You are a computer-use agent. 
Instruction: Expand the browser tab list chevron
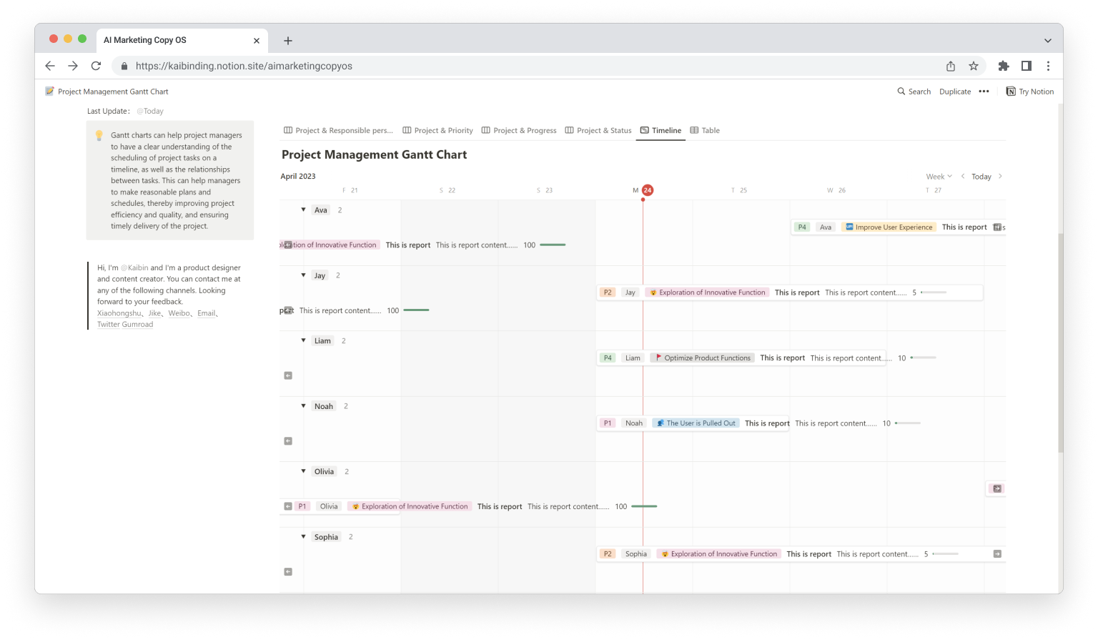[x=1048, y=41]
